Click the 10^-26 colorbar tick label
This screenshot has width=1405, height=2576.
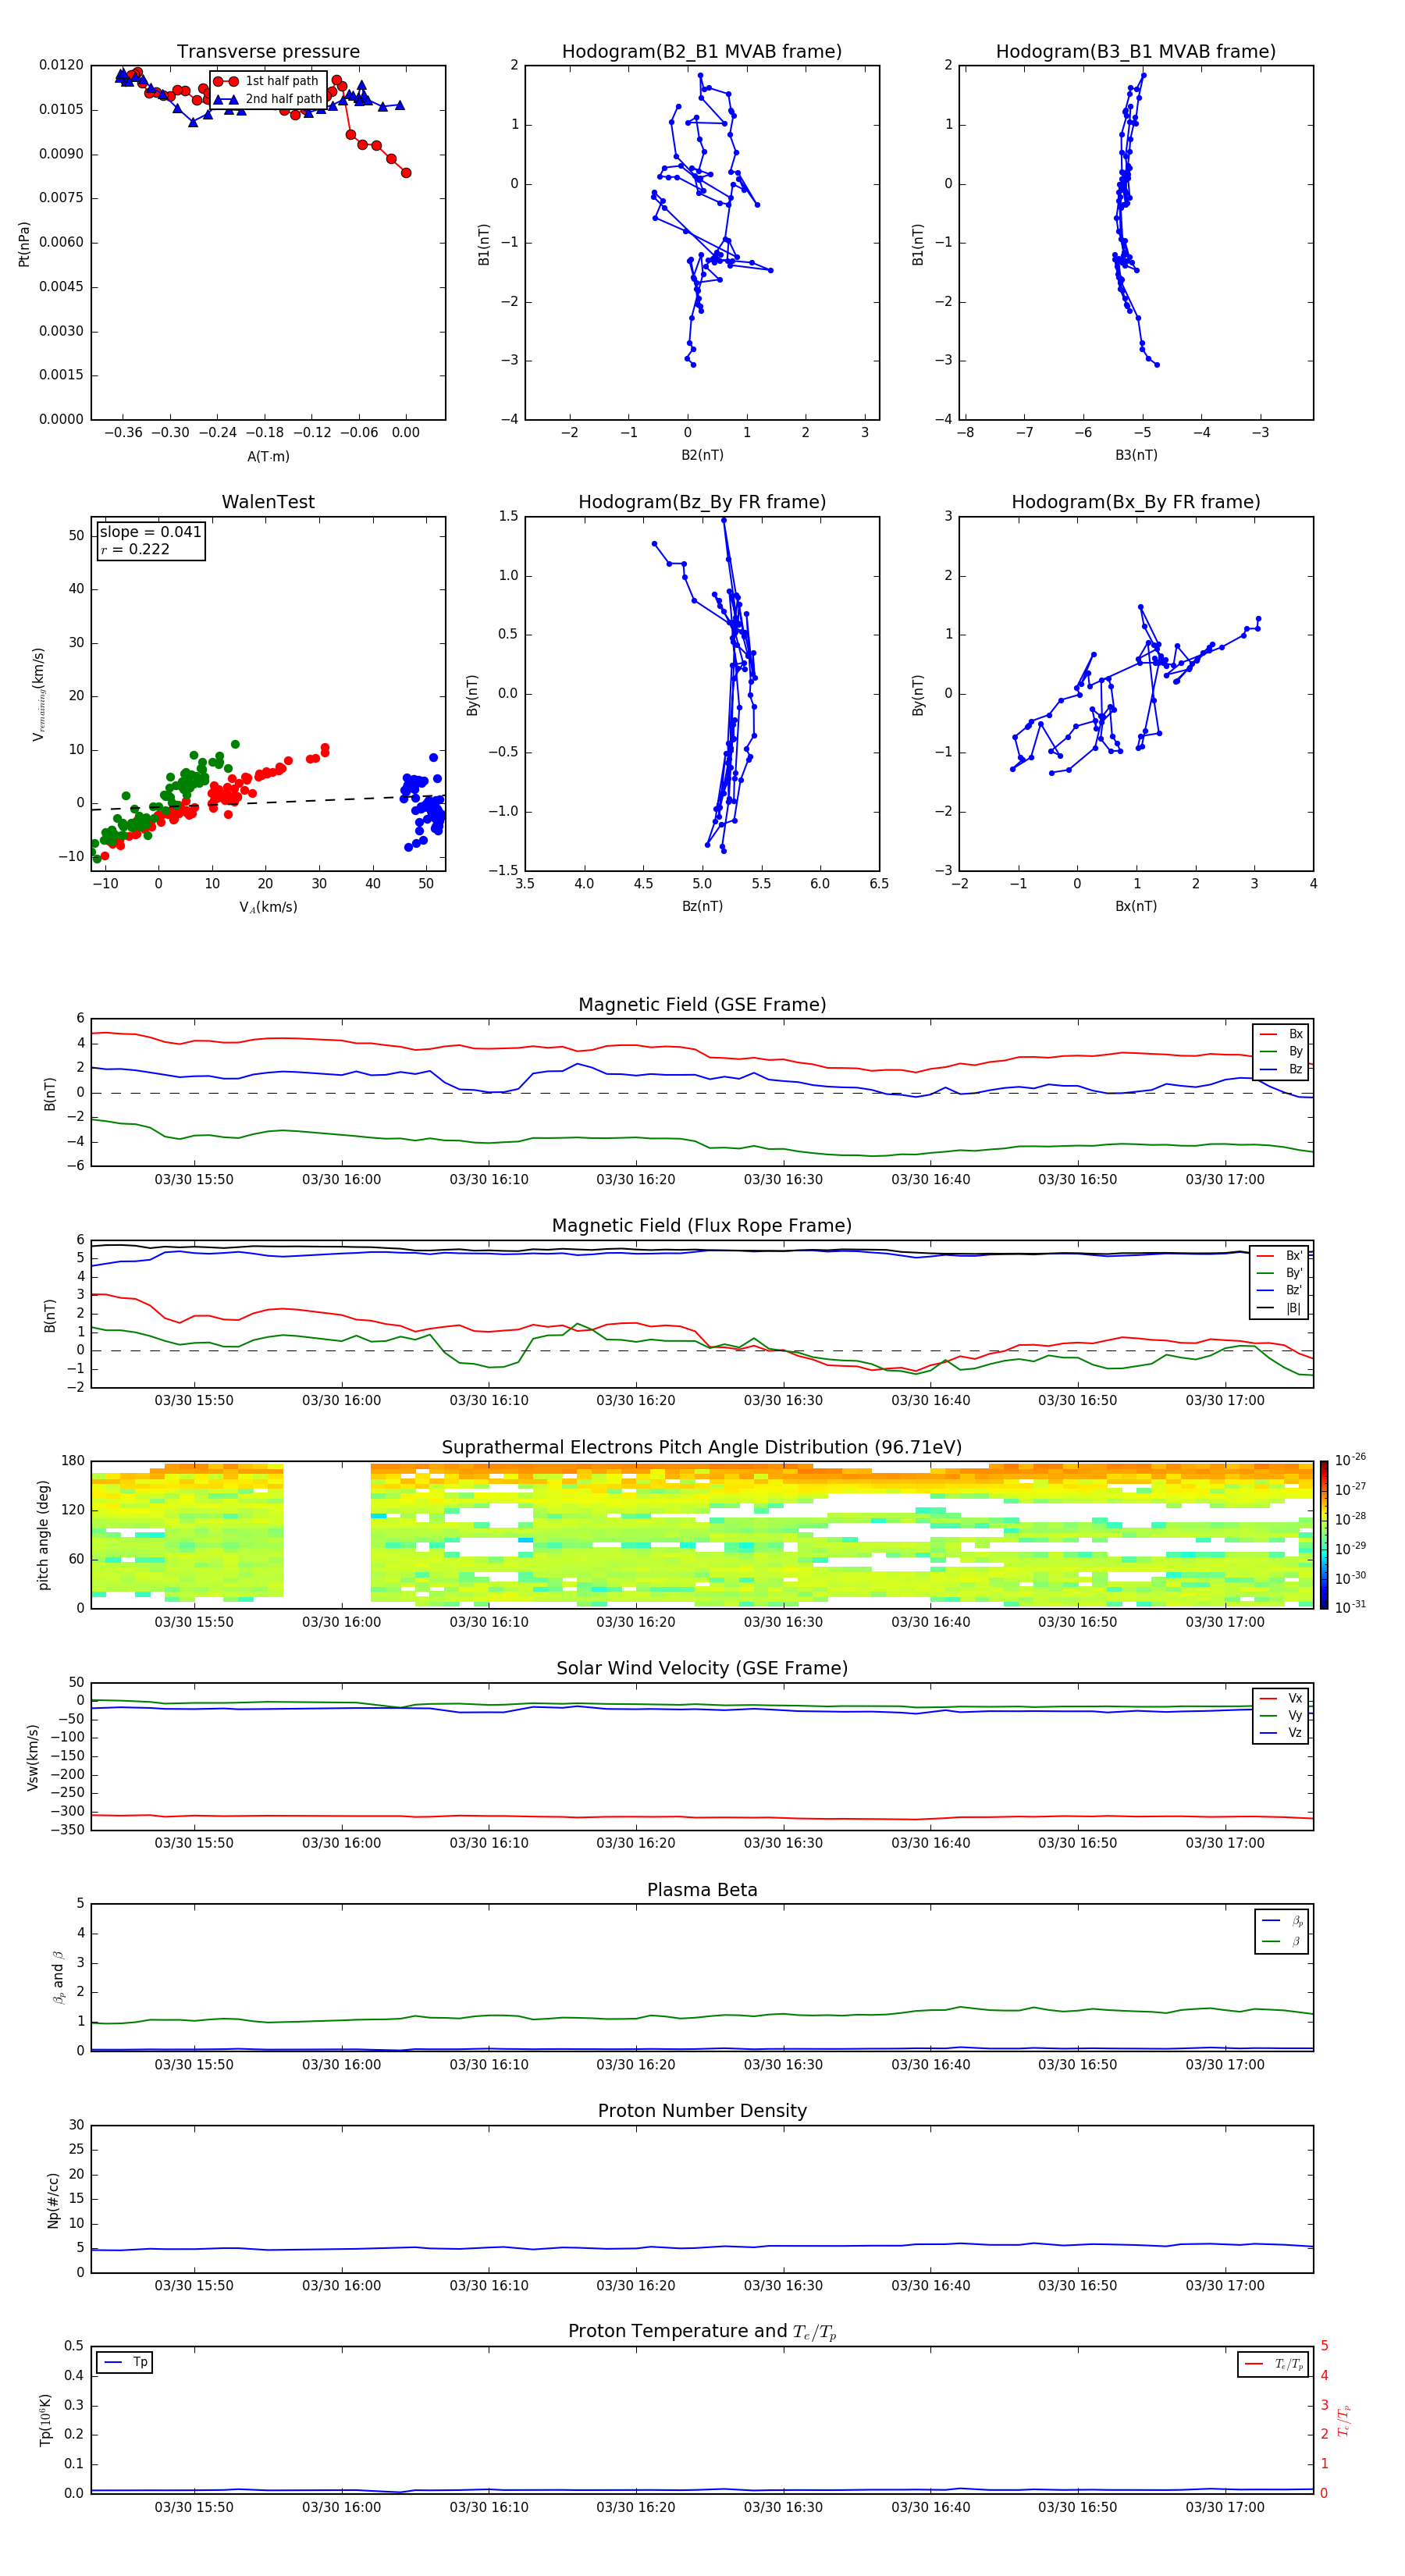[x=1350, y=1460]
